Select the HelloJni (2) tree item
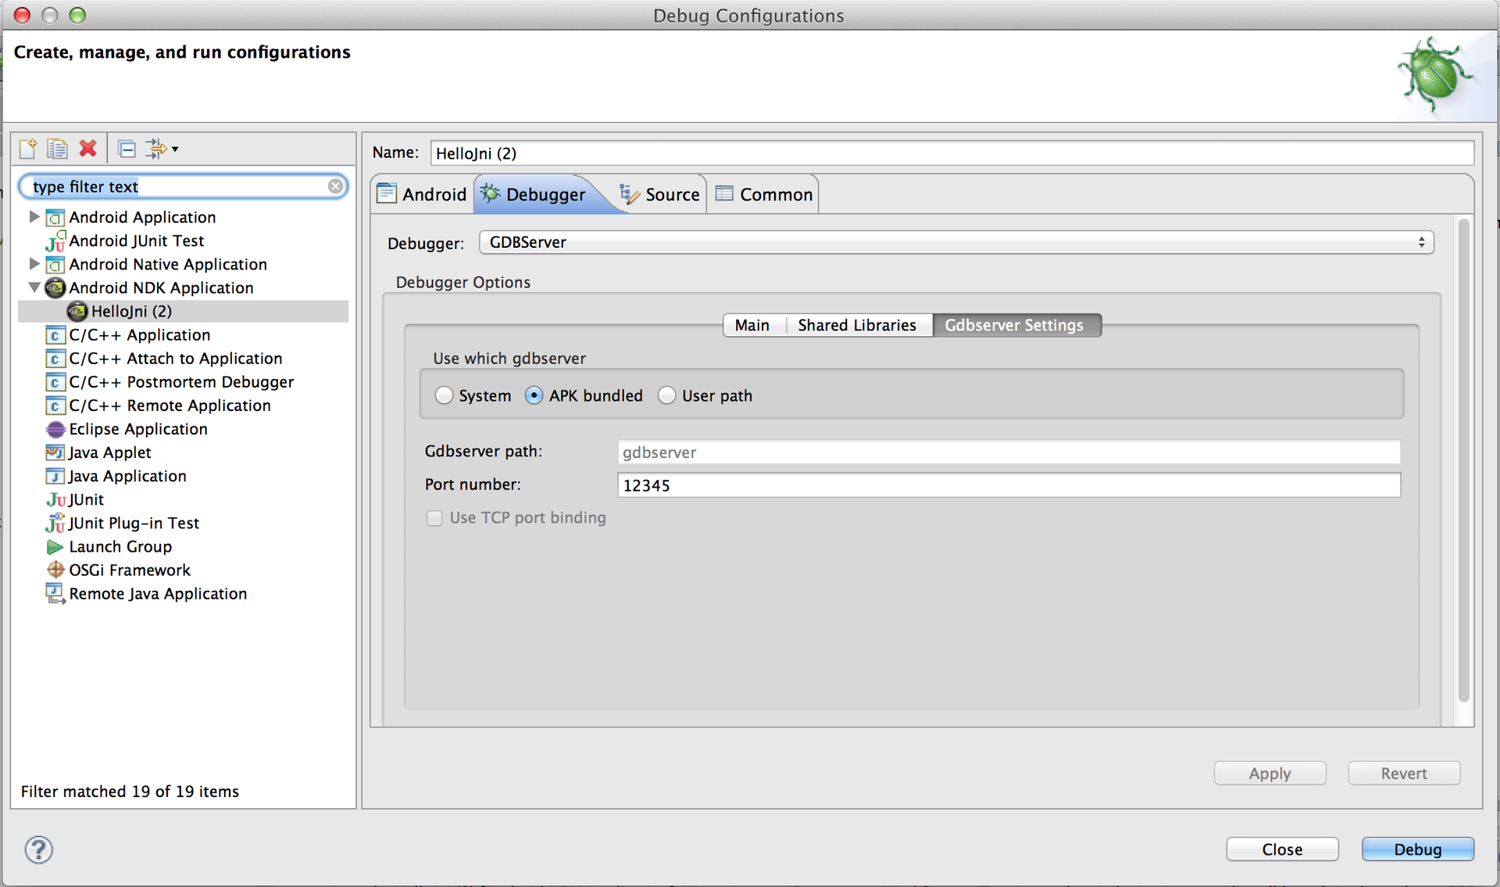Image resolution: width=1500 pixels, height=887 pixels. click(x=184, y=311)
